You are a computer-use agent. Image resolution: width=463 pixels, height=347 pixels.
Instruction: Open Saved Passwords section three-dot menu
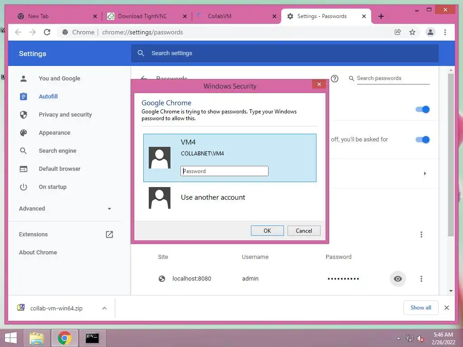point(421,234)
